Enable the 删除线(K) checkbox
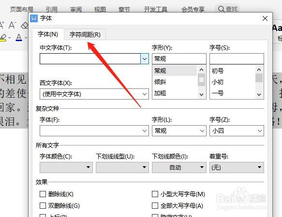The width and height of the screenshot is (282, 217). click(x=43, y=194)
